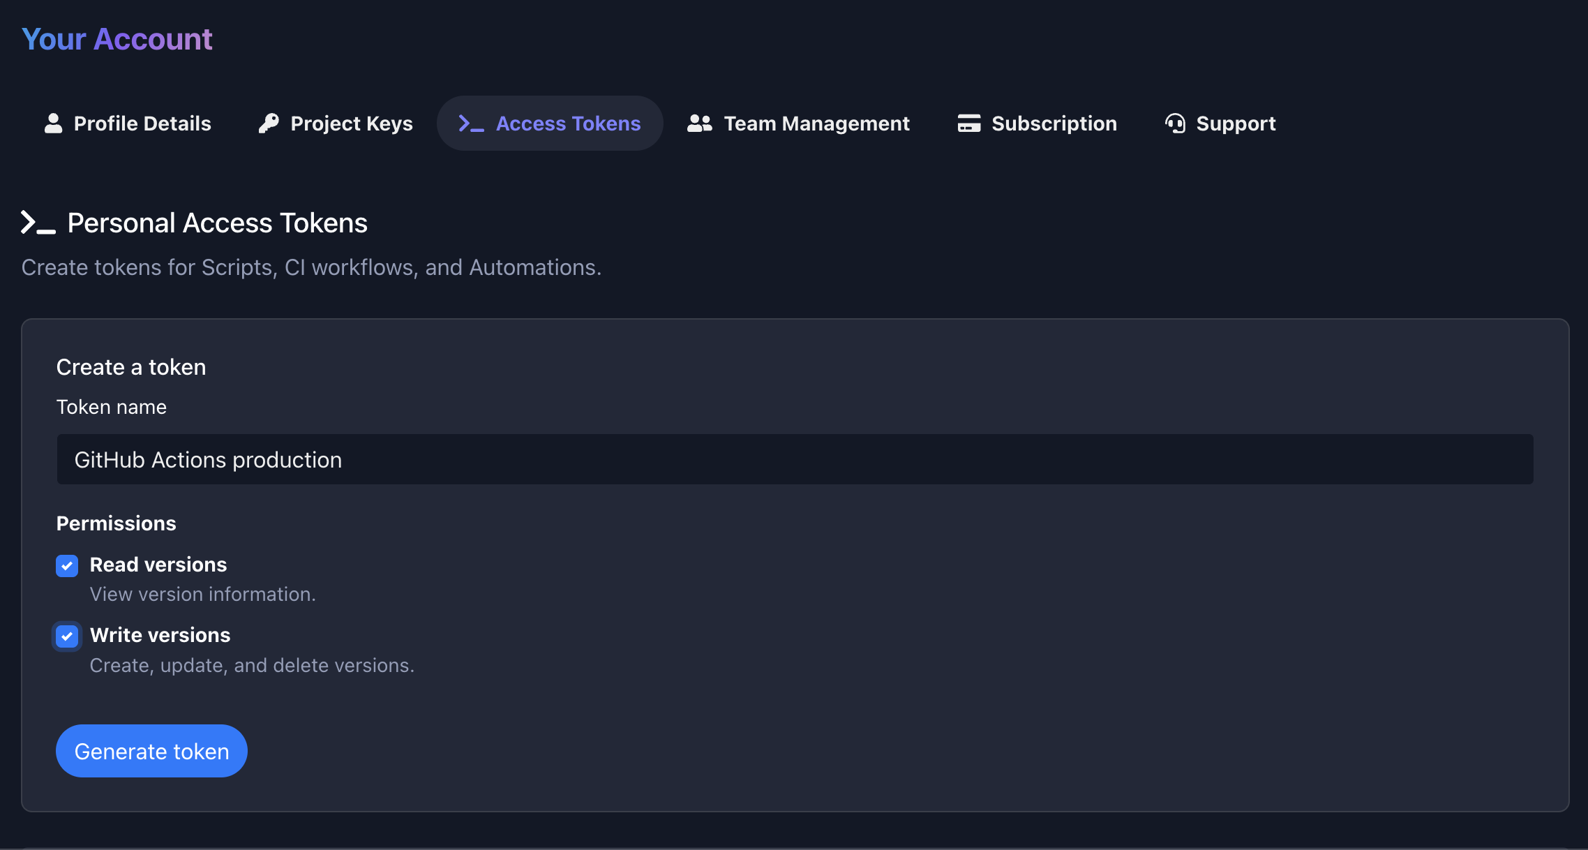Screen dimensions: 1588x850
Task: Click the Token name field label
Action: point(112,407)
